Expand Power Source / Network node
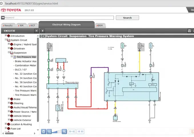194x137 pixels. click(x=9, y=111)
